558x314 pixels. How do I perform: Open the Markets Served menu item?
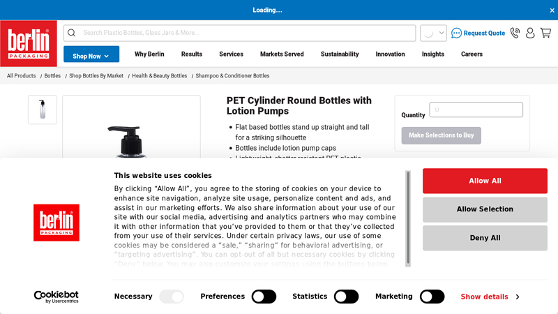(282, 54)
